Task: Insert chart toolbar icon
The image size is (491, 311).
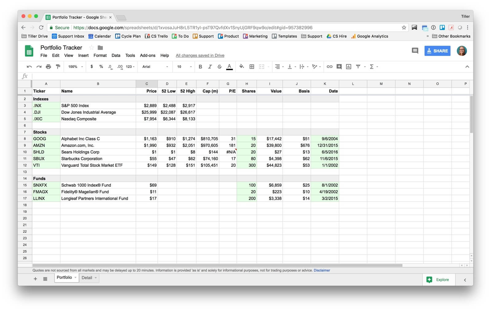Action: click(x=349, y=66)
